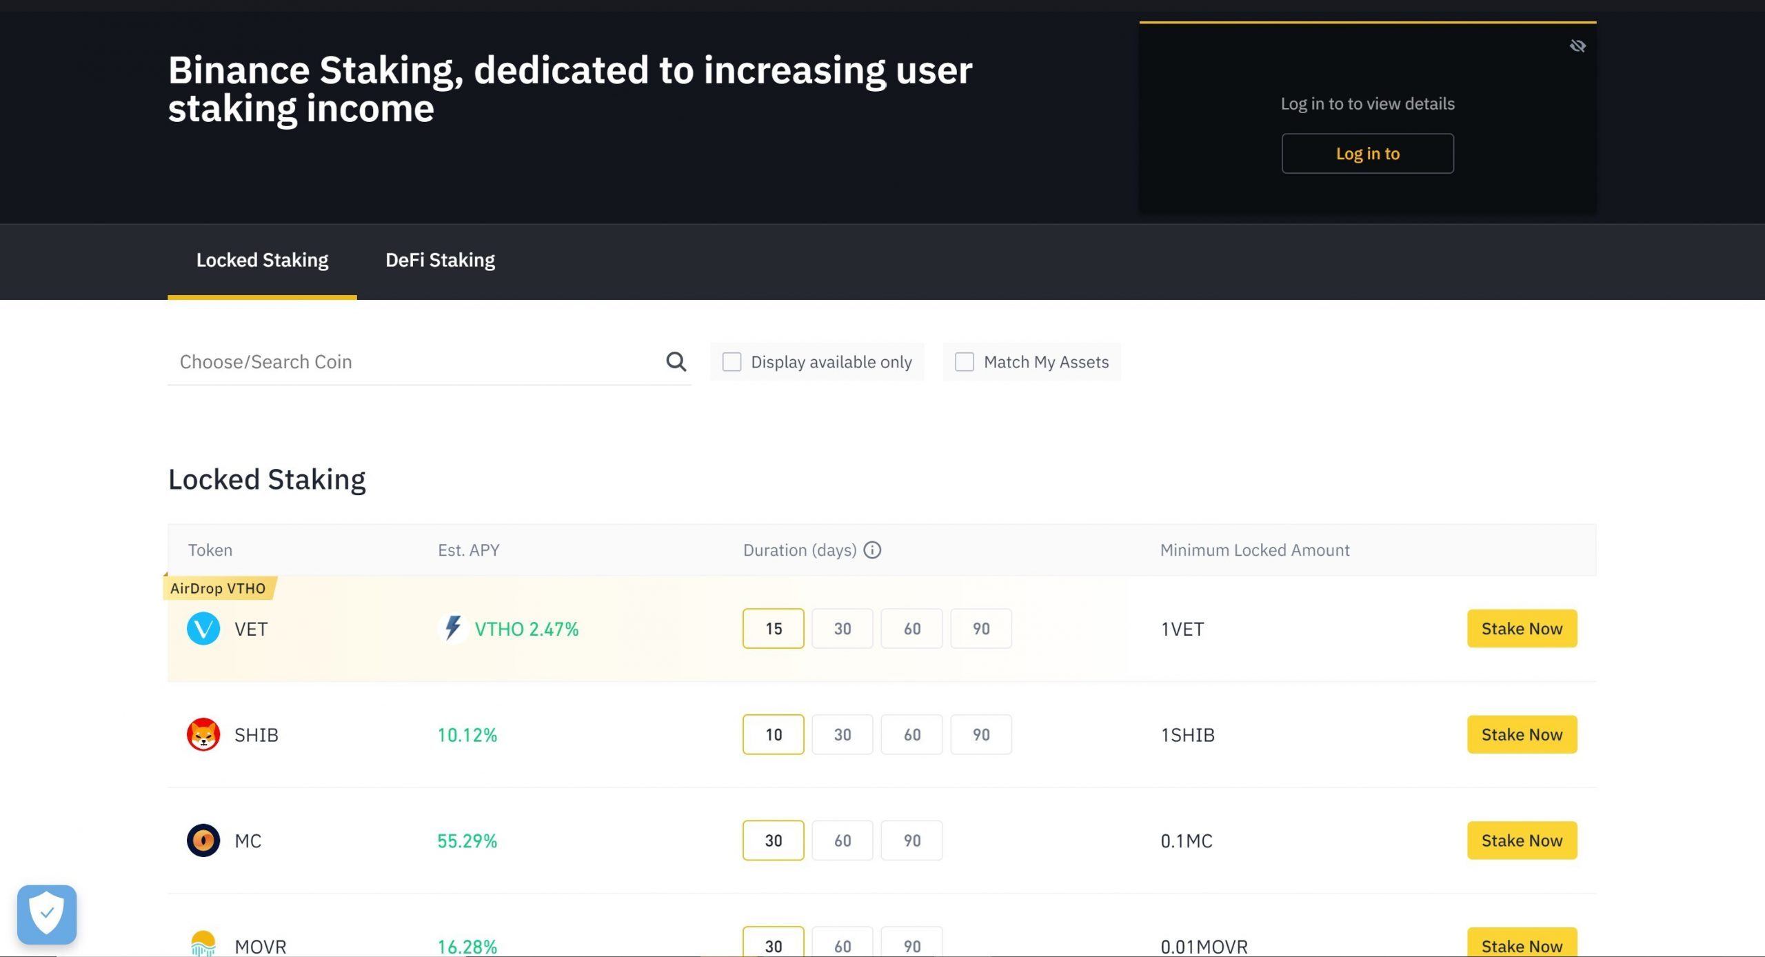
Task: Open the shield security widget
Action: pyautogui.click(x=47, y=914)
